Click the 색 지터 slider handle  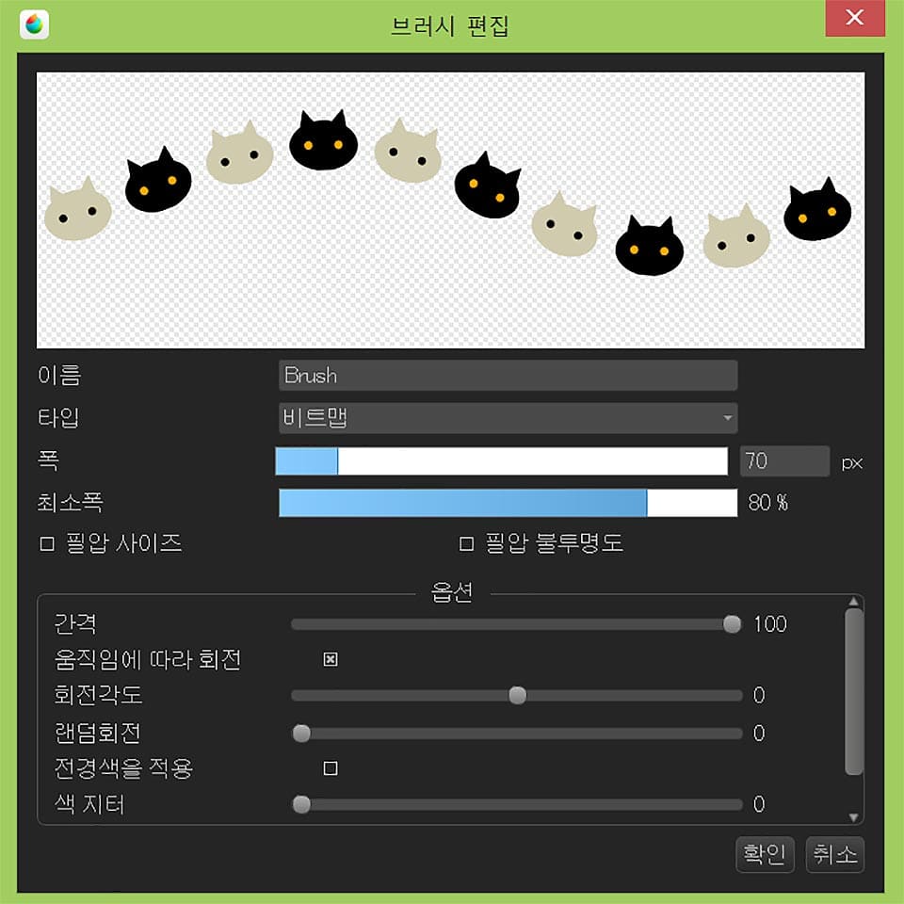[x=301, y=803]
